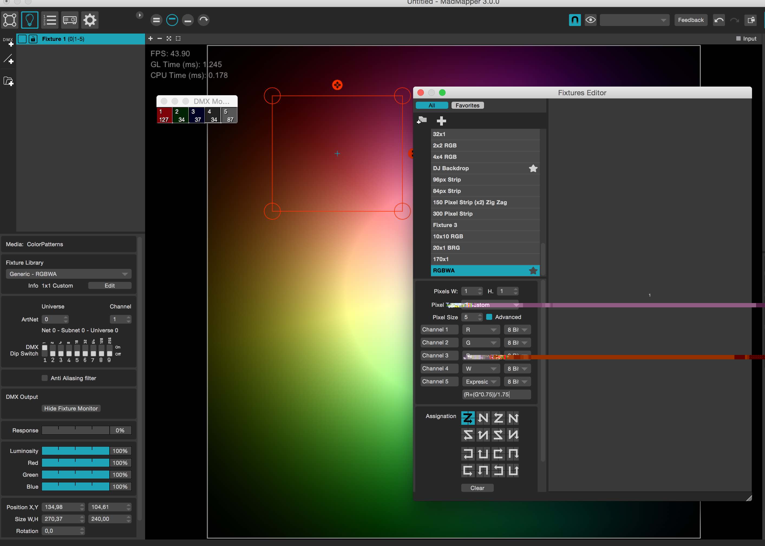Open the empty preset dropdown in top toolbar
The width and height of the screenshot is (765, 546).
(x=635, y=20)
